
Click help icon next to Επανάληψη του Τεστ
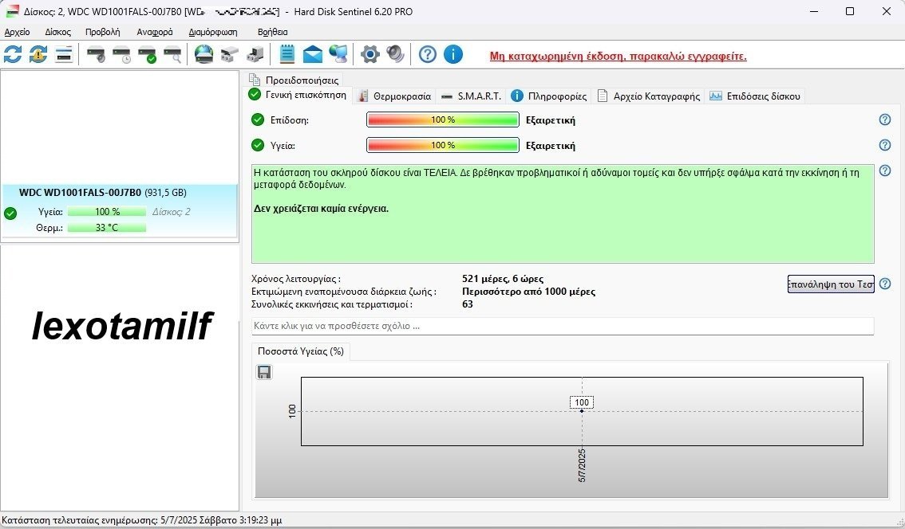(x=885, y=284)
